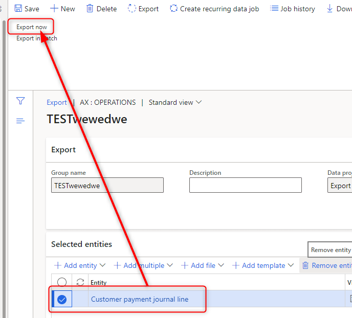Viewport: 352px width, 318px height.
Task: Click the refresh icon in grid header
Action: click(80, 282)
